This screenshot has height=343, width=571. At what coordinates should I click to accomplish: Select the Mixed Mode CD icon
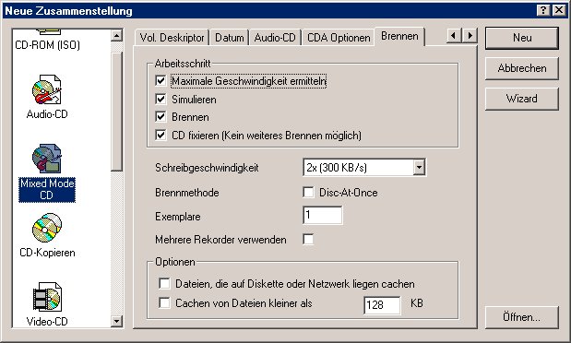[x=47, y=159]
